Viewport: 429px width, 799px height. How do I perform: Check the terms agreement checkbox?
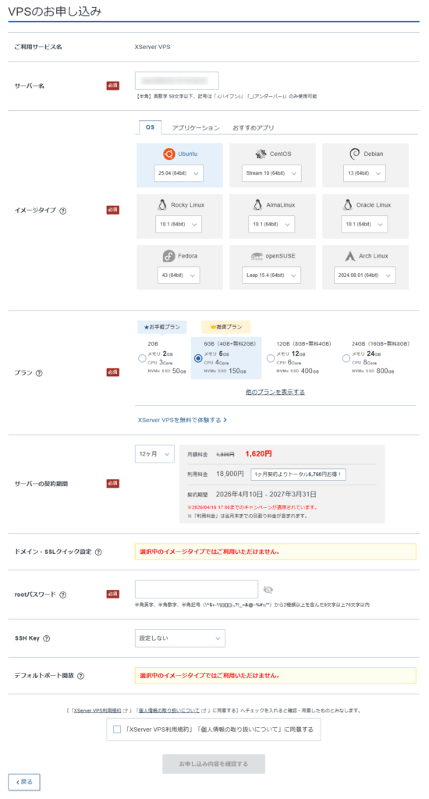tap(117, 730)
